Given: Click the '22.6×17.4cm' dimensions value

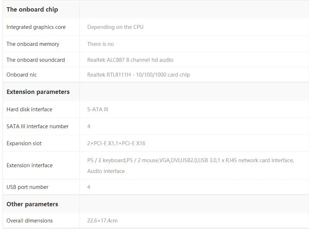Looking at the screenshot, I should [x=102, y=220].
